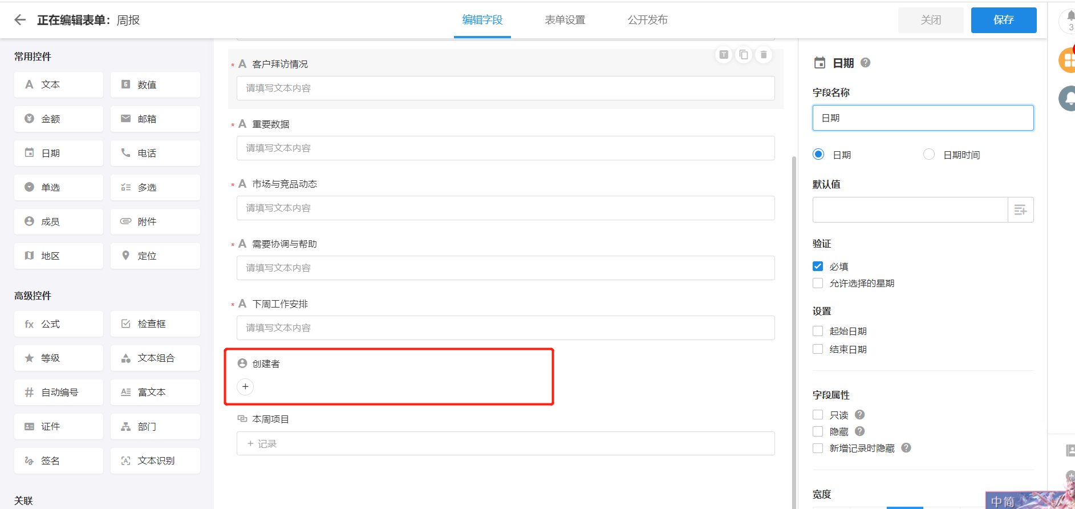Add a 地区 region control

(59, 256)
